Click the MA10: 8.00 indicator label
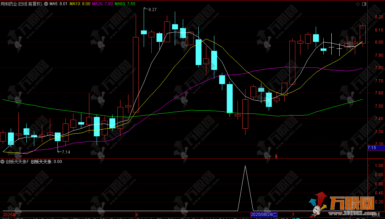The width and height of the screenshot is (385, 219). point(80,4)
